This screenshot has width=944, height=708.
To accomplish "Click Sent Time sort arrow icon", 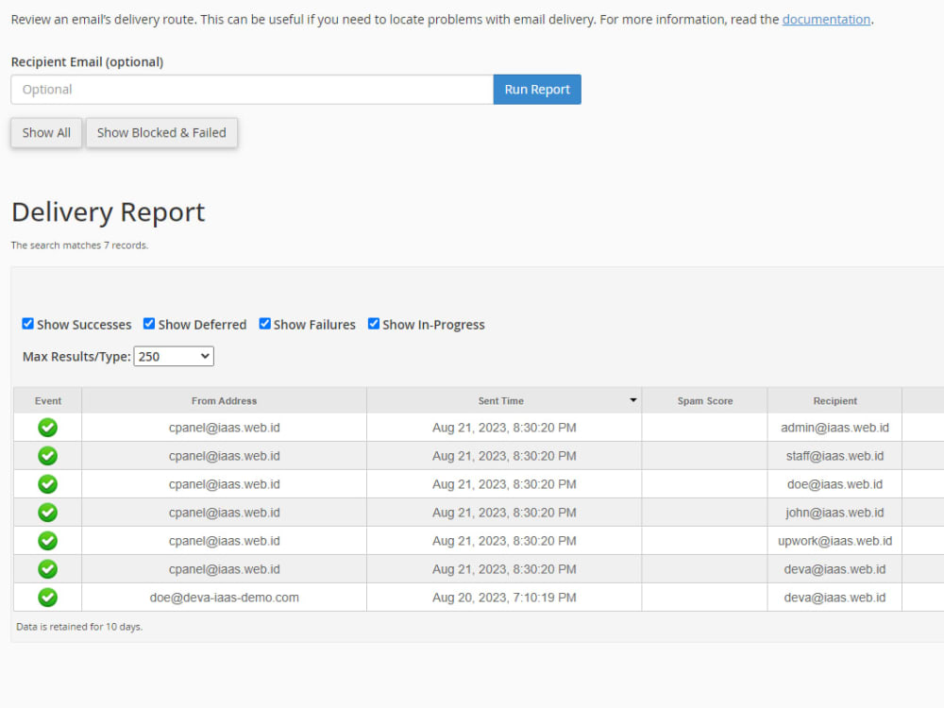I will tap(632, 400).
